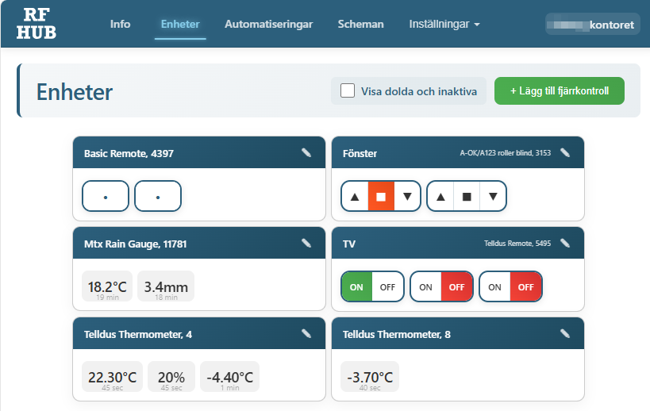Edit the Basic Remote 4397 device
Screen dimensions: 650x411
[306, 153]
